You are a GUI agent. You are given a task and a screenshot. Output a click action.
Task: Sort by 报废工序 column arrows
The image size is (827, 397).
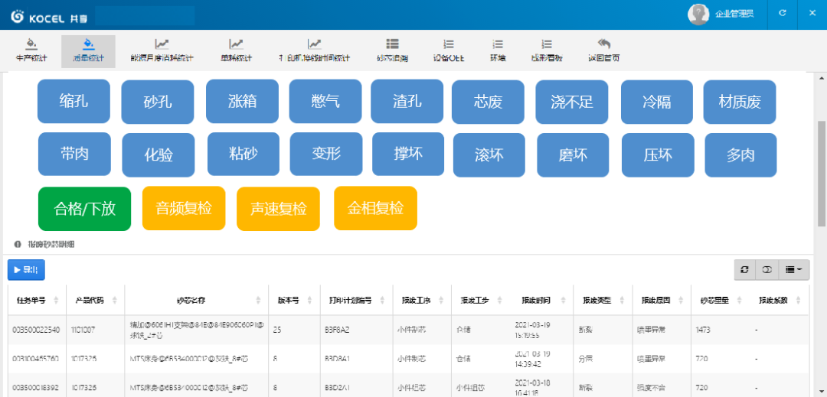click(441, 301)
